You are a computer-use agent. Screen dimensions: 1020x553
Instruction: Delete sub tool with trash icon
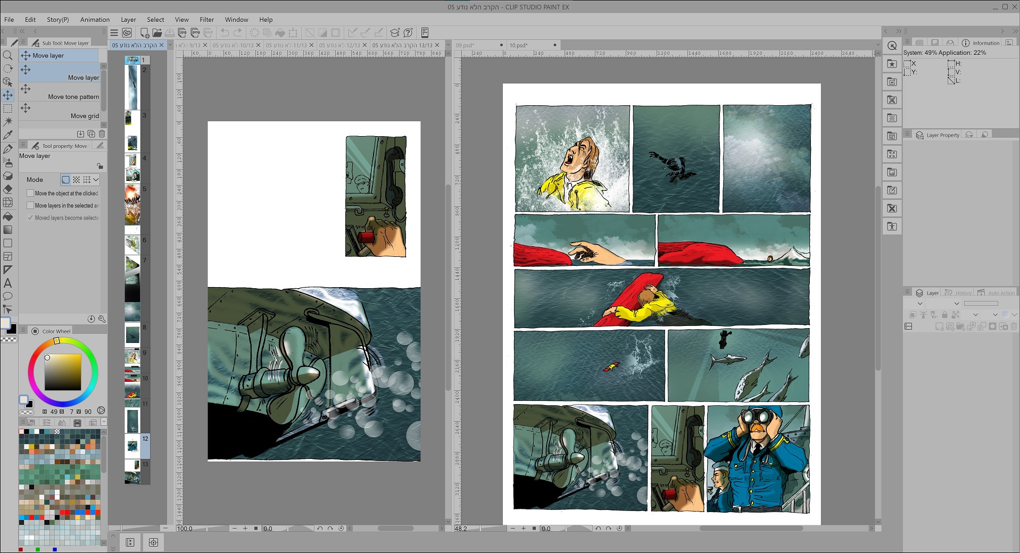pos(102,134)
